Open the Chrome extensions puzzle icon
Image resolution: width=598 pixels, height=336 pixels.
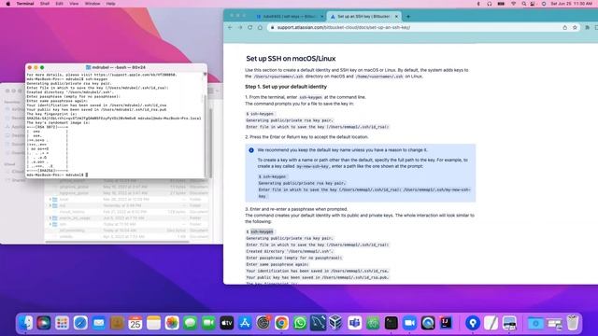[x=588, y=27]
